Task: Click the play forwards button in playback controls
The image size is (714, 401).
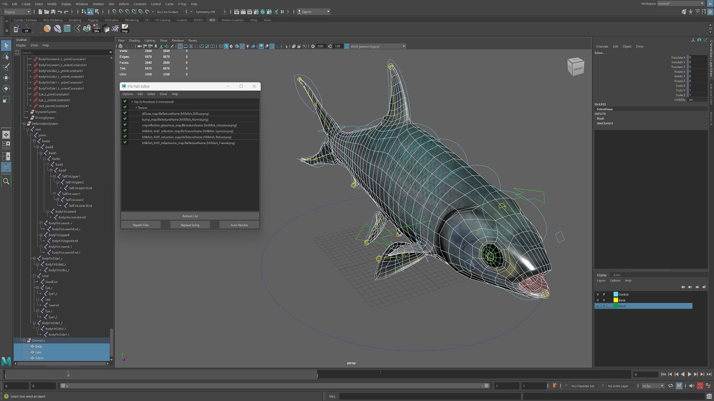Action: coord(689,374)
